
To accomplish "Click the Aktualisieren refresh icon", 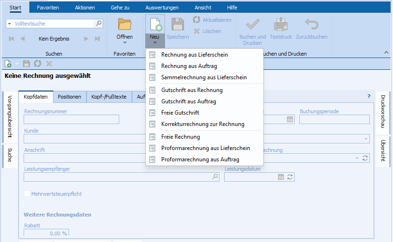I will (x=197, y=20).
